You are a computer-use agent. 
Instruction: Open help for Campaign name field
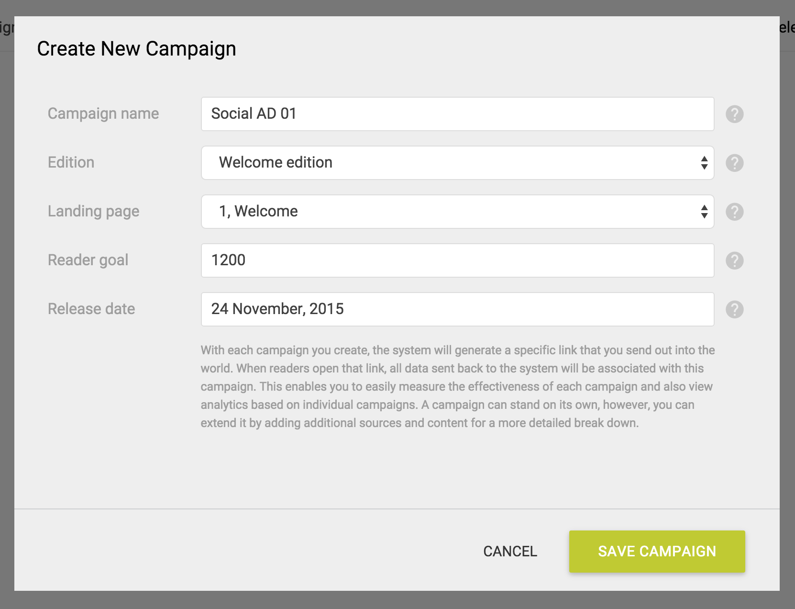(x=735, y=114)
